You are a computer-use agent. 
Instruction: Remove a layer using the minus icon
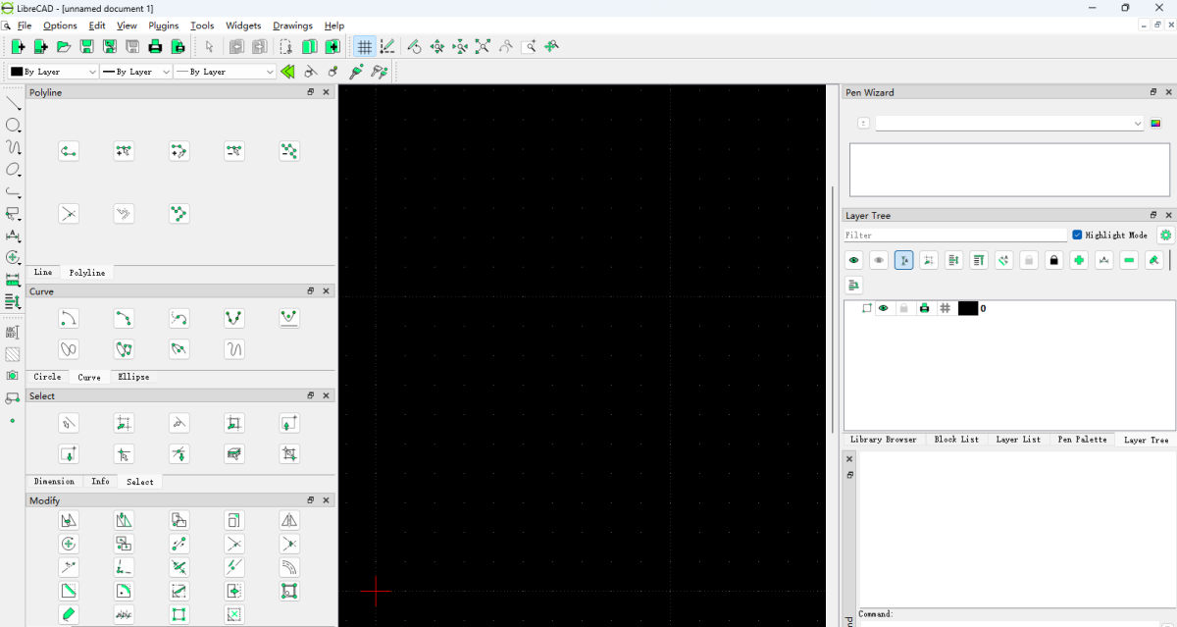pyautogui.click(x=1129, y=260)
